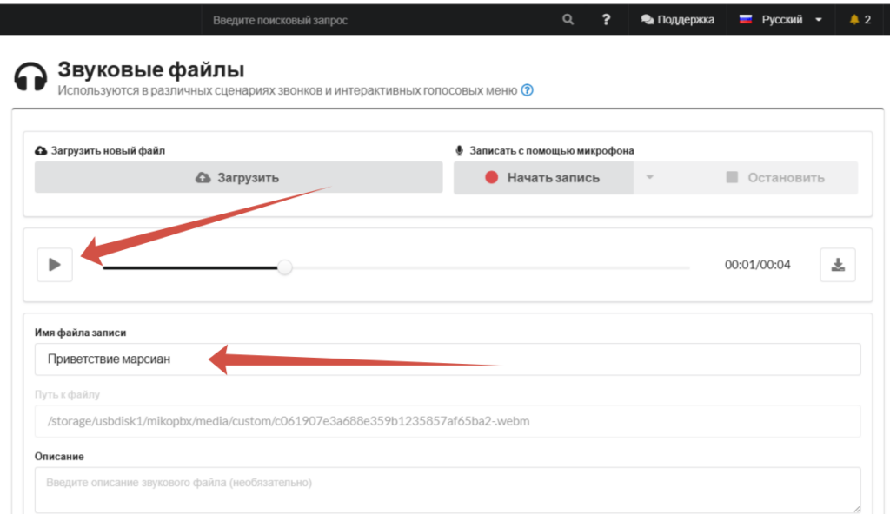Play the recorded sound file
The width and height of the screenshot is (890, 514).
[55, 264]
